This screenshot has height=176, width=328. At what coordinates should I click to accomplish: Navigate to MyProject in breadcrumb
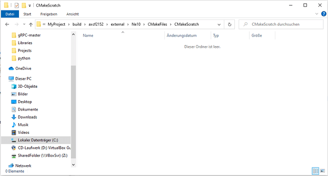coord(57,24)
